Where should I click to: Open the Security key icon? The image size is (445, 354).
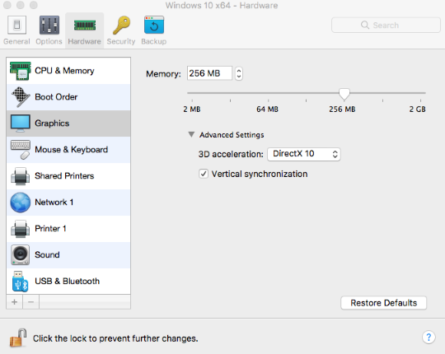(121, 26)
